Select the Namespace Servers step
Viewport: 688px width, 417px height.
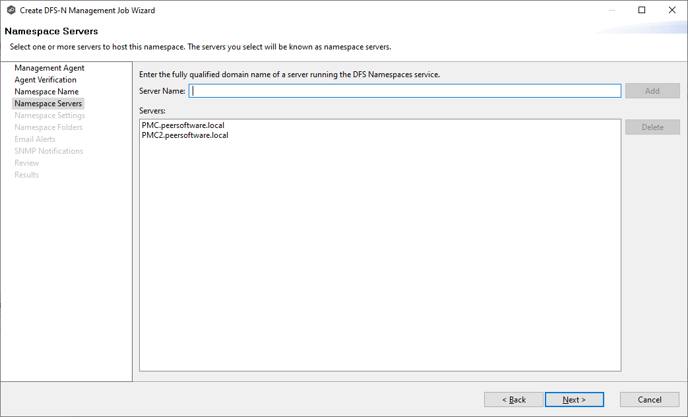48,104
